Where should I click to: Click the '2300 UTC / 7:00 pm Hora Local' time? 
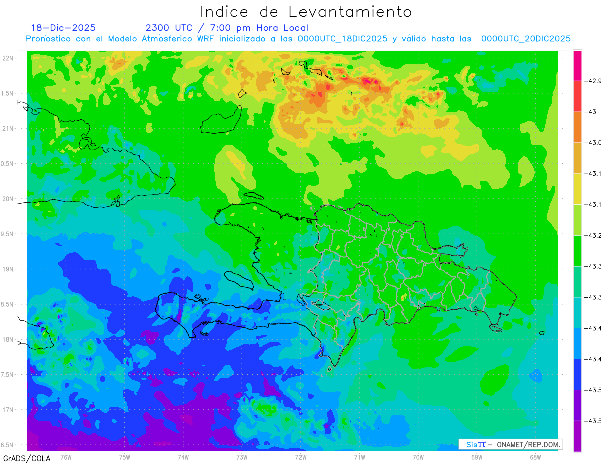(226, 28)
